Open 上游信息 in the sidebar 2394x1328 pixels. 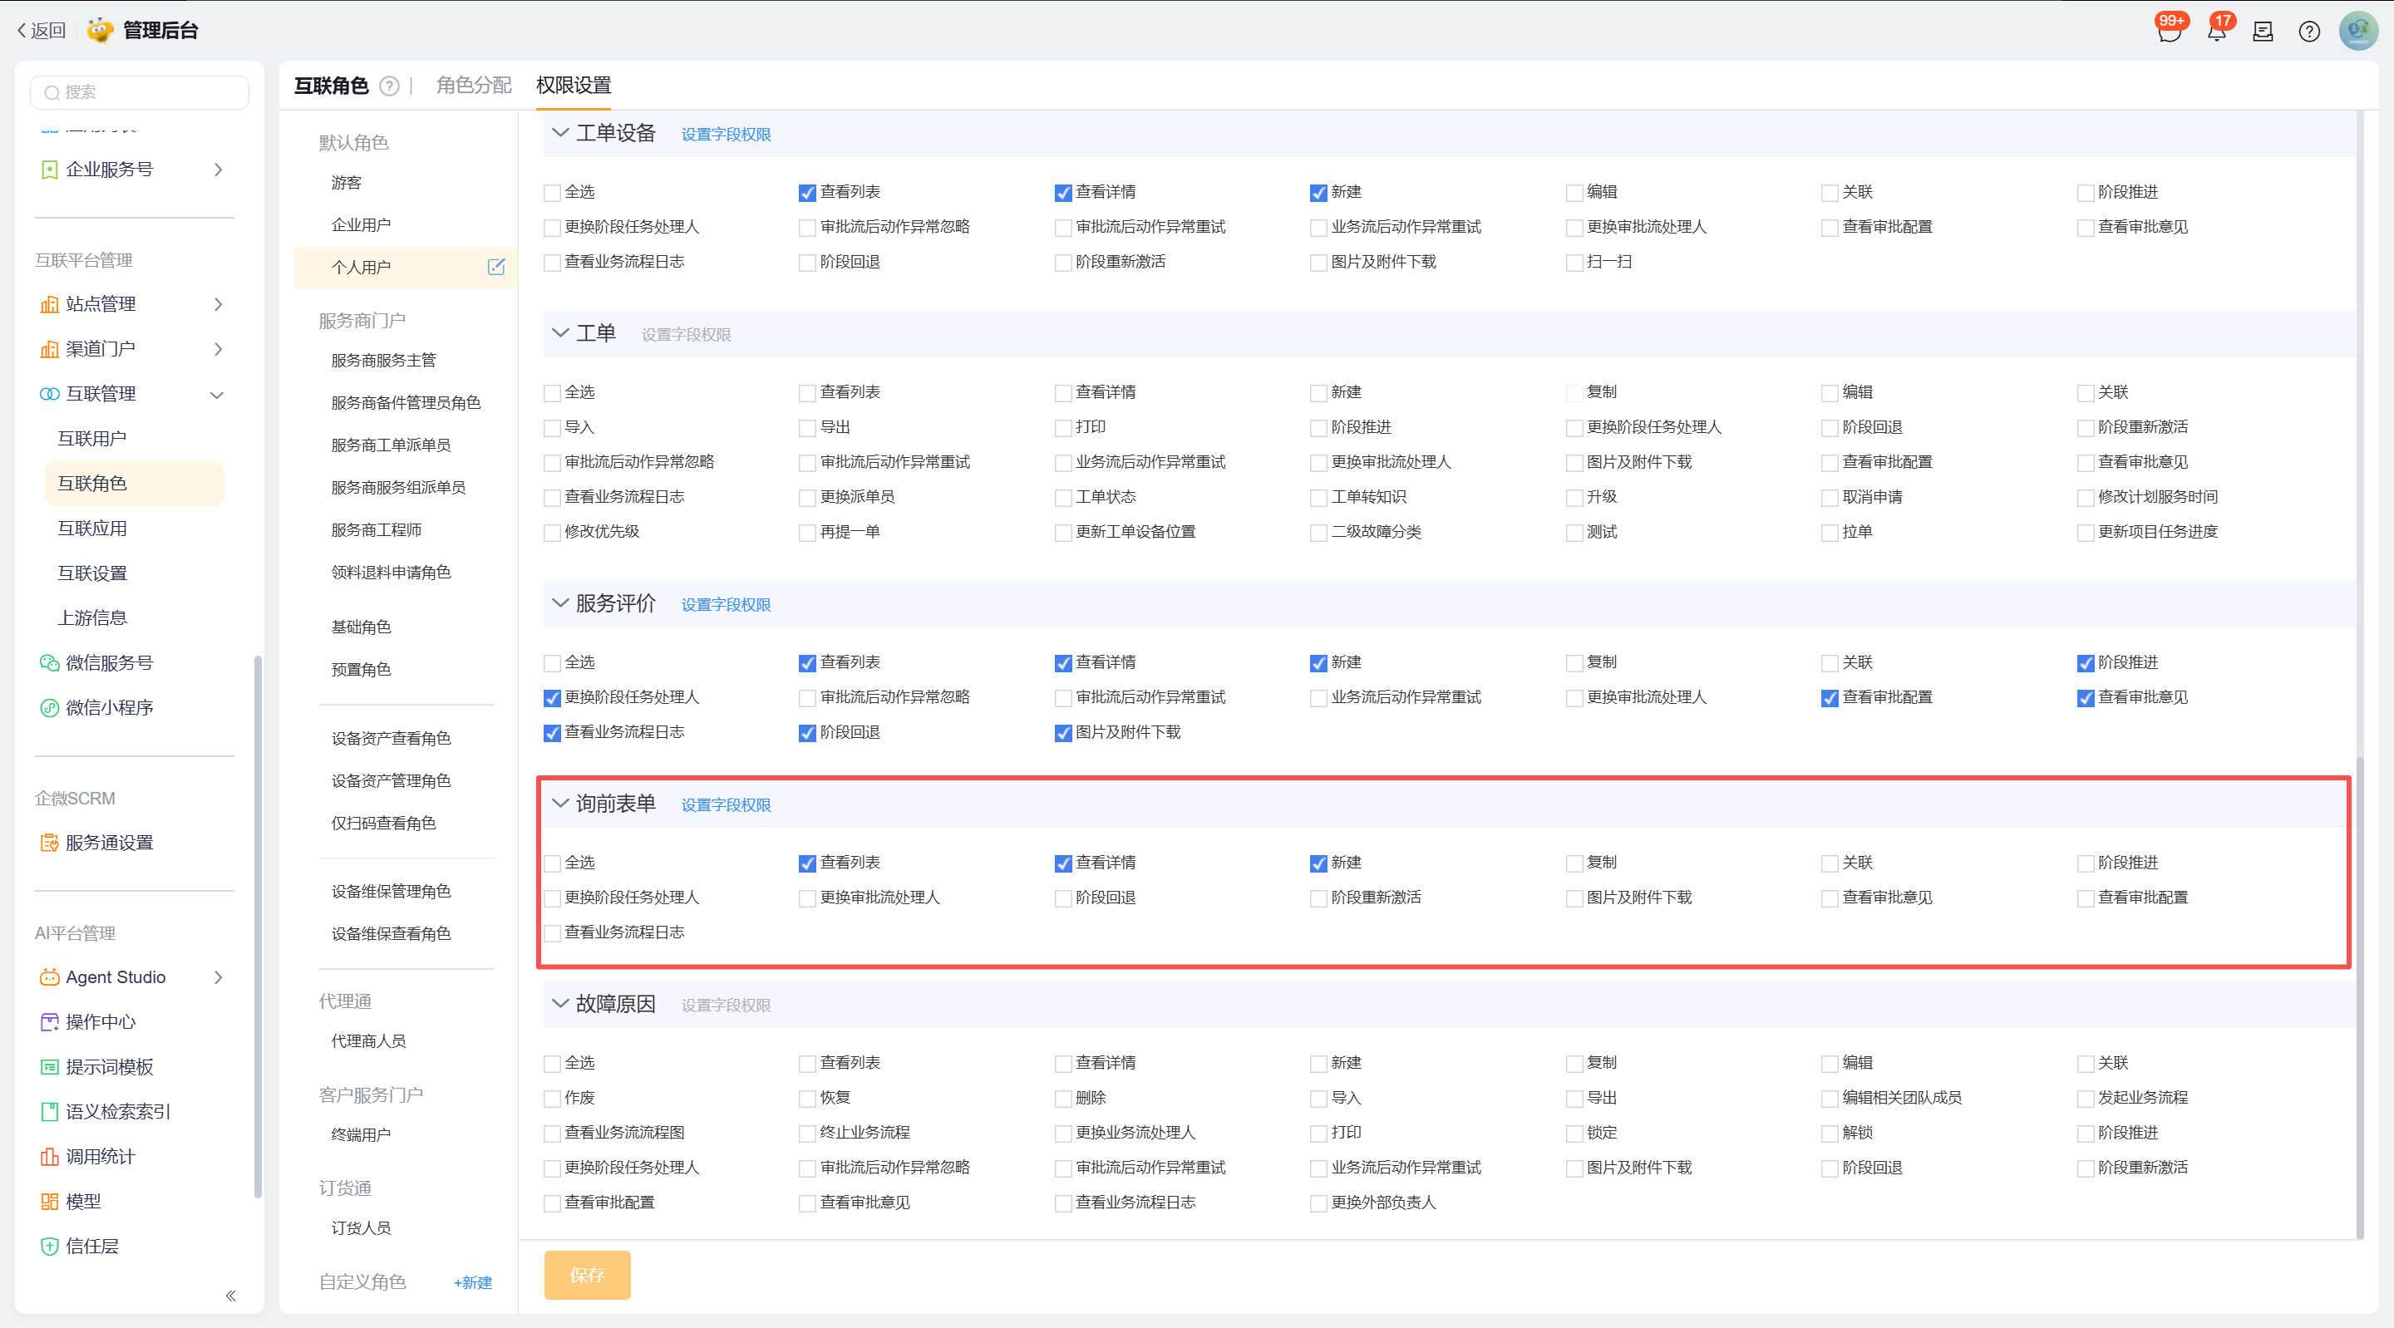[x=92, y=618]
